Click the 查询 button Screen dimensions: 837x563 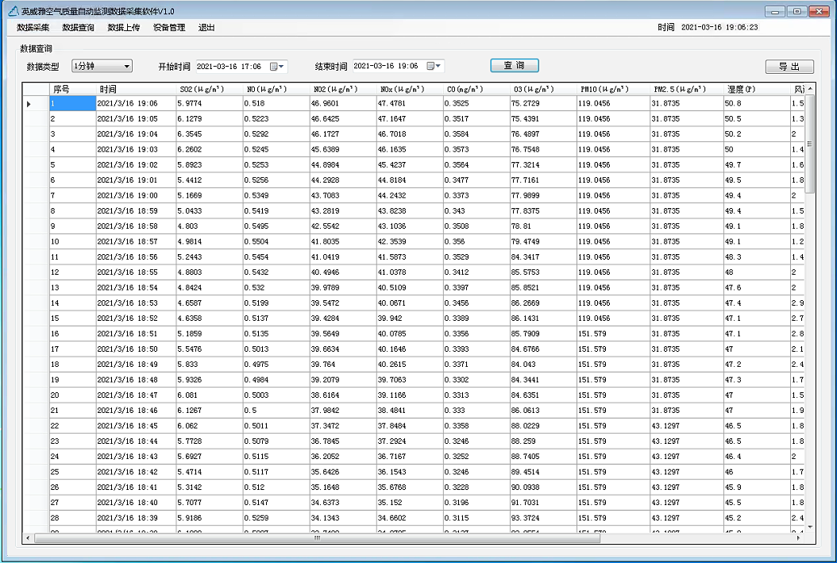[x=514, y=66]
